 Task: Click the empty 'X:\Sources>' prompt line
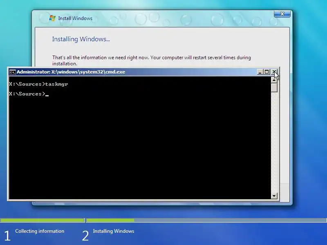29,94
